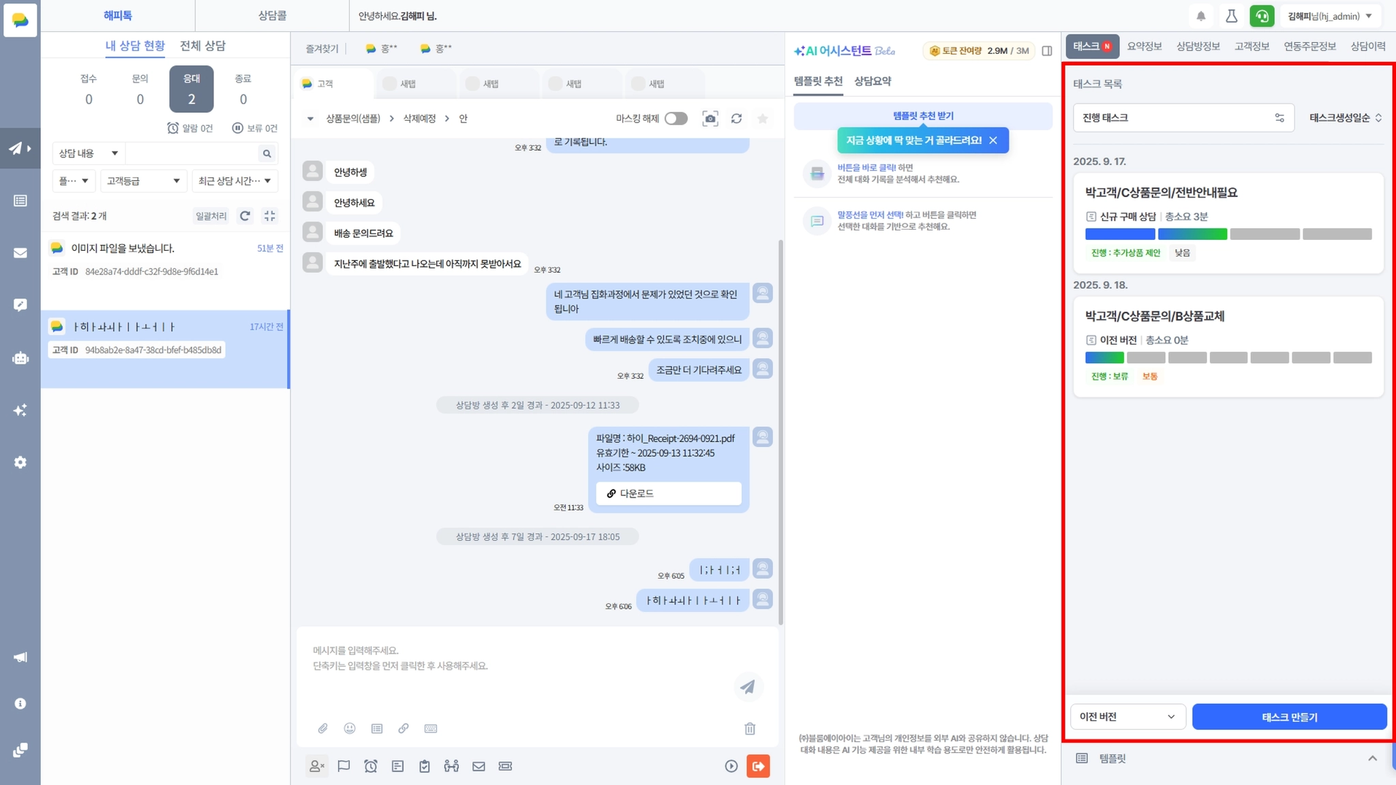
Task: Click the trash delete icon in message box
Action: pyautogui.click(x=750, y=728)
